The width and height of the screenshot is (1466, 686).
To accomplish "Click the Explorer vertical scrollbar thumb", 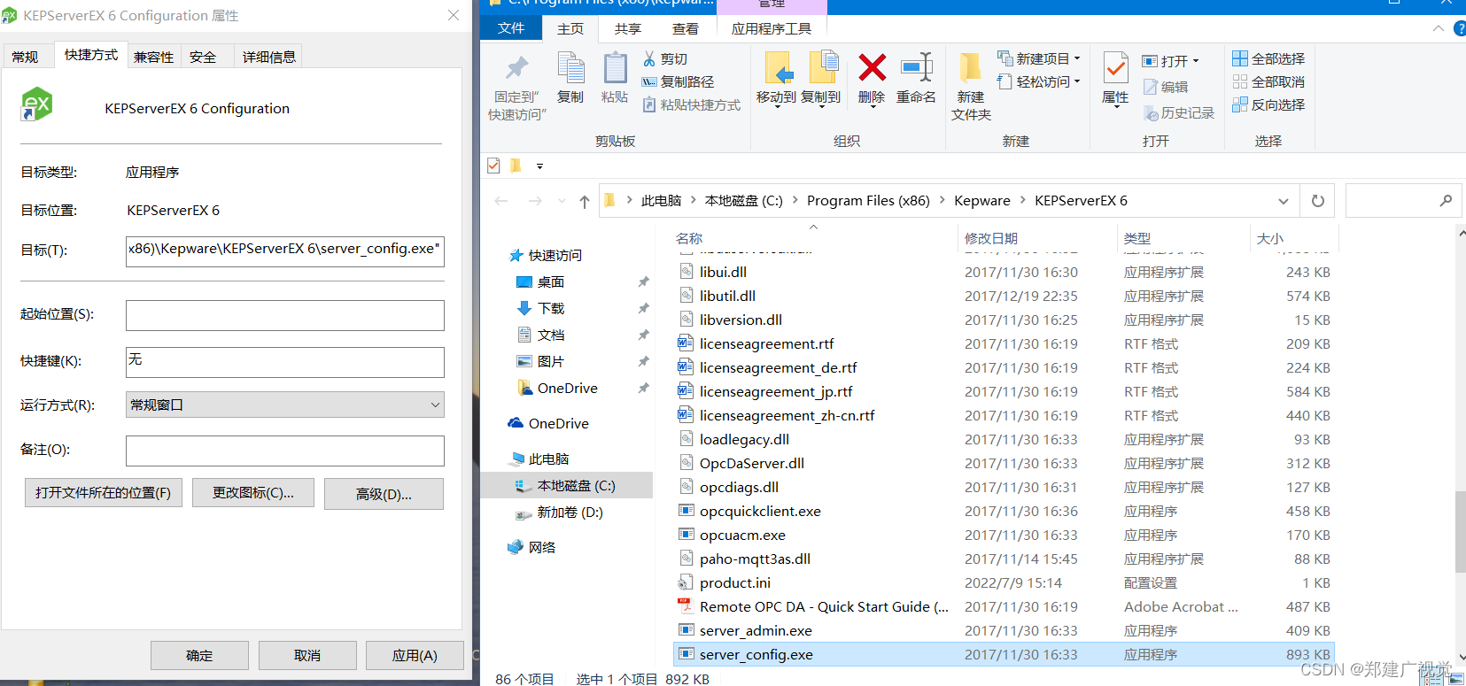I will tap(1461, 531).
